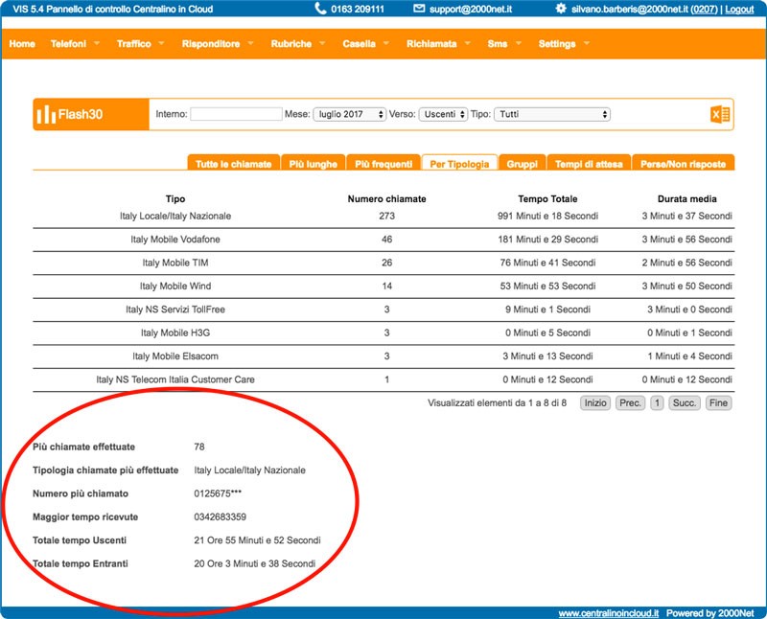Select Italy NS Servizi TollFree row
Viewport: 767px width, 619px height.
pos(383,309)
